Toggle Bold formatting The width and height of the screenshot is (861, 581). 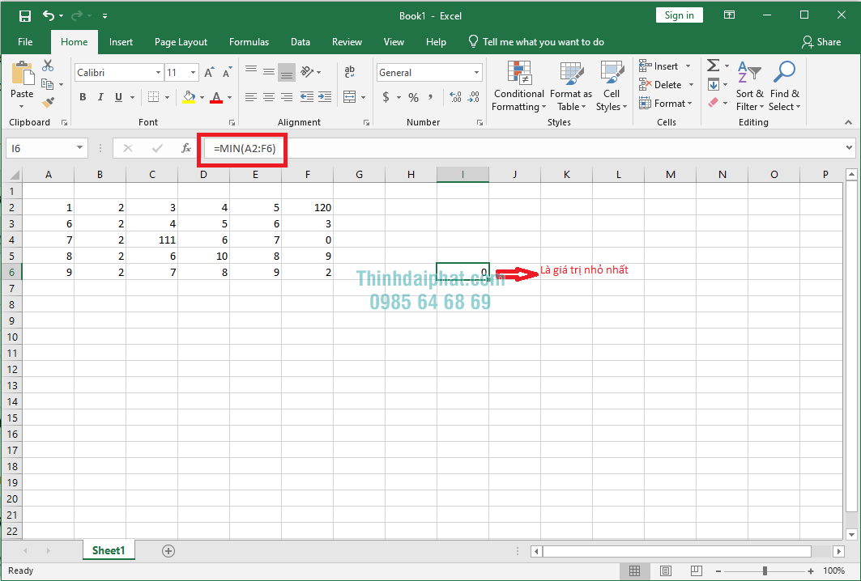(83, 97)
